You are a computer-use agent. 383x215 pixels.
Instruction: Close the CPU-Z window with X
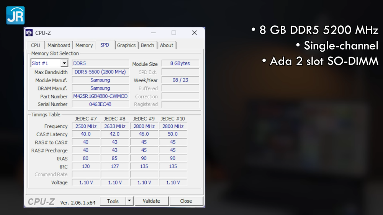pos(194,33)
